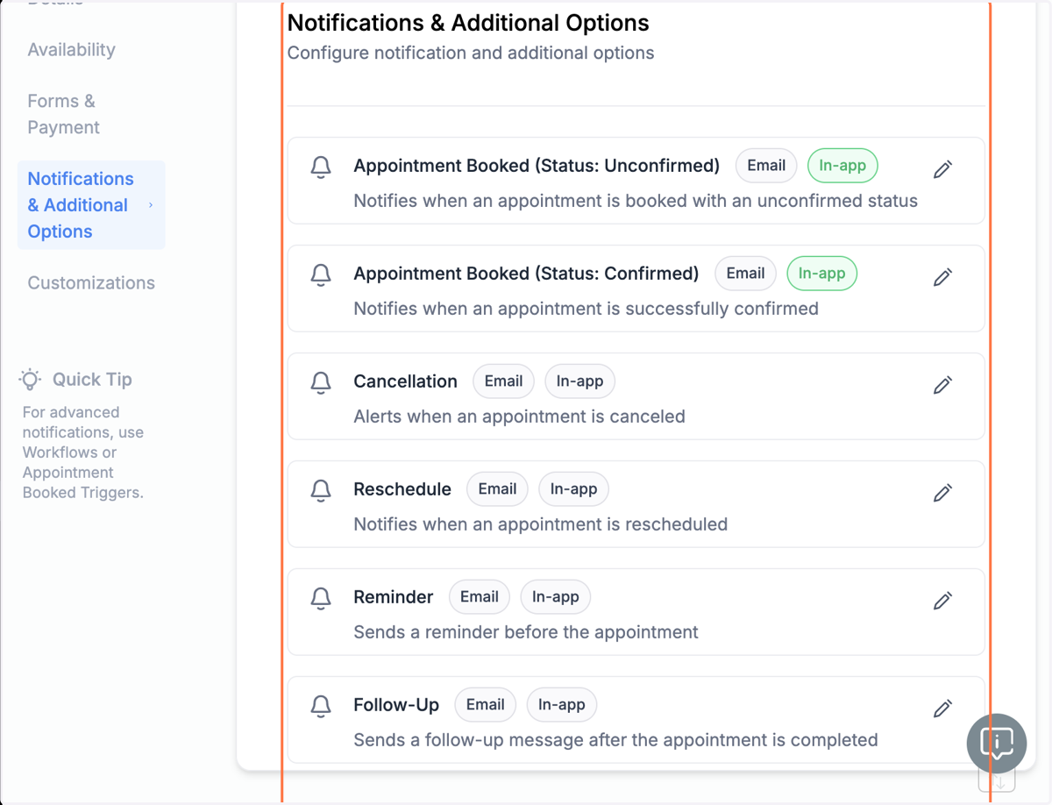Open the Availability section
Viewport: 1052px width, 805px height.
tap(71, 50)
